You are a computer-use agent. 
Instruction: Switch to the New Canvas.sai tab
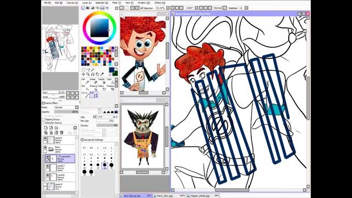coord(136,196)
